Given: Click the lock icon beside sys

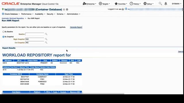Looking at the screenshot, I should click(123, 9).
